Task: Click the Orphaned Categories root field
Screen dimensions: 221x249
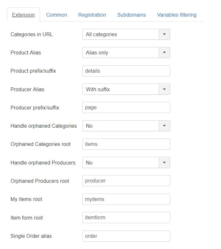Action: click(x=126, y=144)
